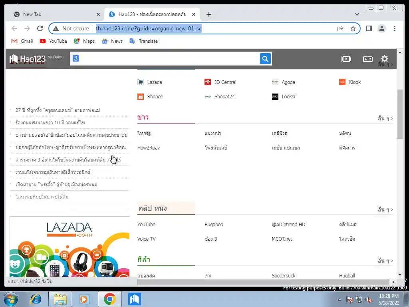Image resolution: width=409 pixels, height=307 pixels.
Task: Click the scroll up arrow
Action: pos(400,52)
